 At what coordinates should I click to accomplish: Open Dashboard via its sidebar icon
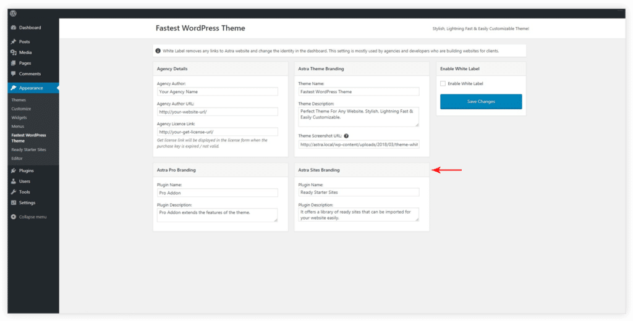14,28
